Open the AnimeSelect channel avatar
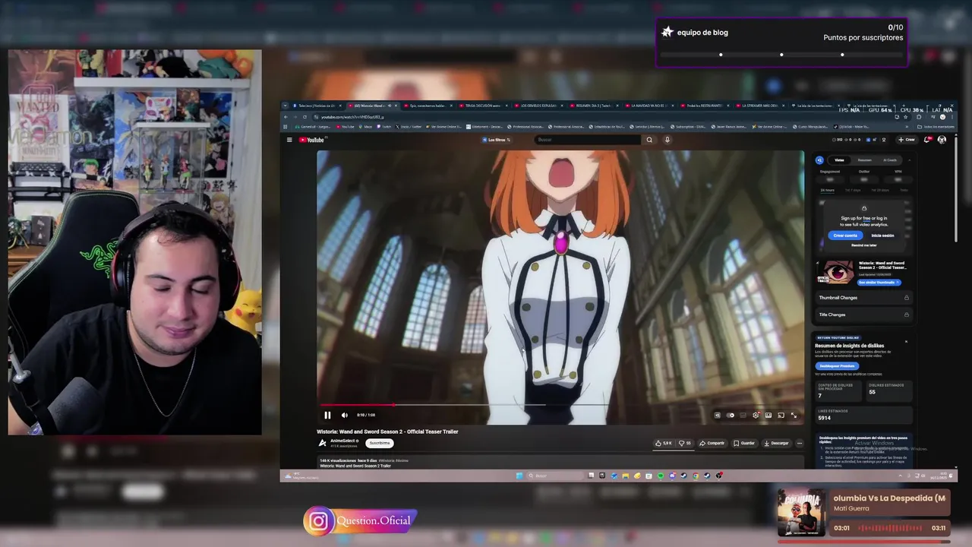 pyautogui.click(x=322, y=443)
